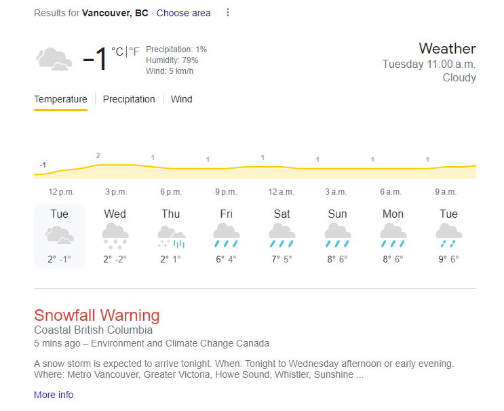This screenshot has height=411, width=504.
Task: Select Friday's rain cloud icon
Action: (227, 235)
